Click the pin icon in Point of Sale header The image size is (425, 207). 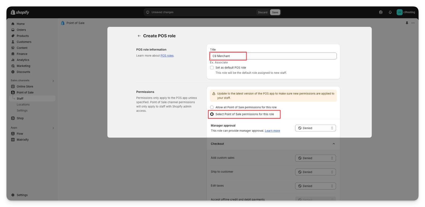coord(407,23)
